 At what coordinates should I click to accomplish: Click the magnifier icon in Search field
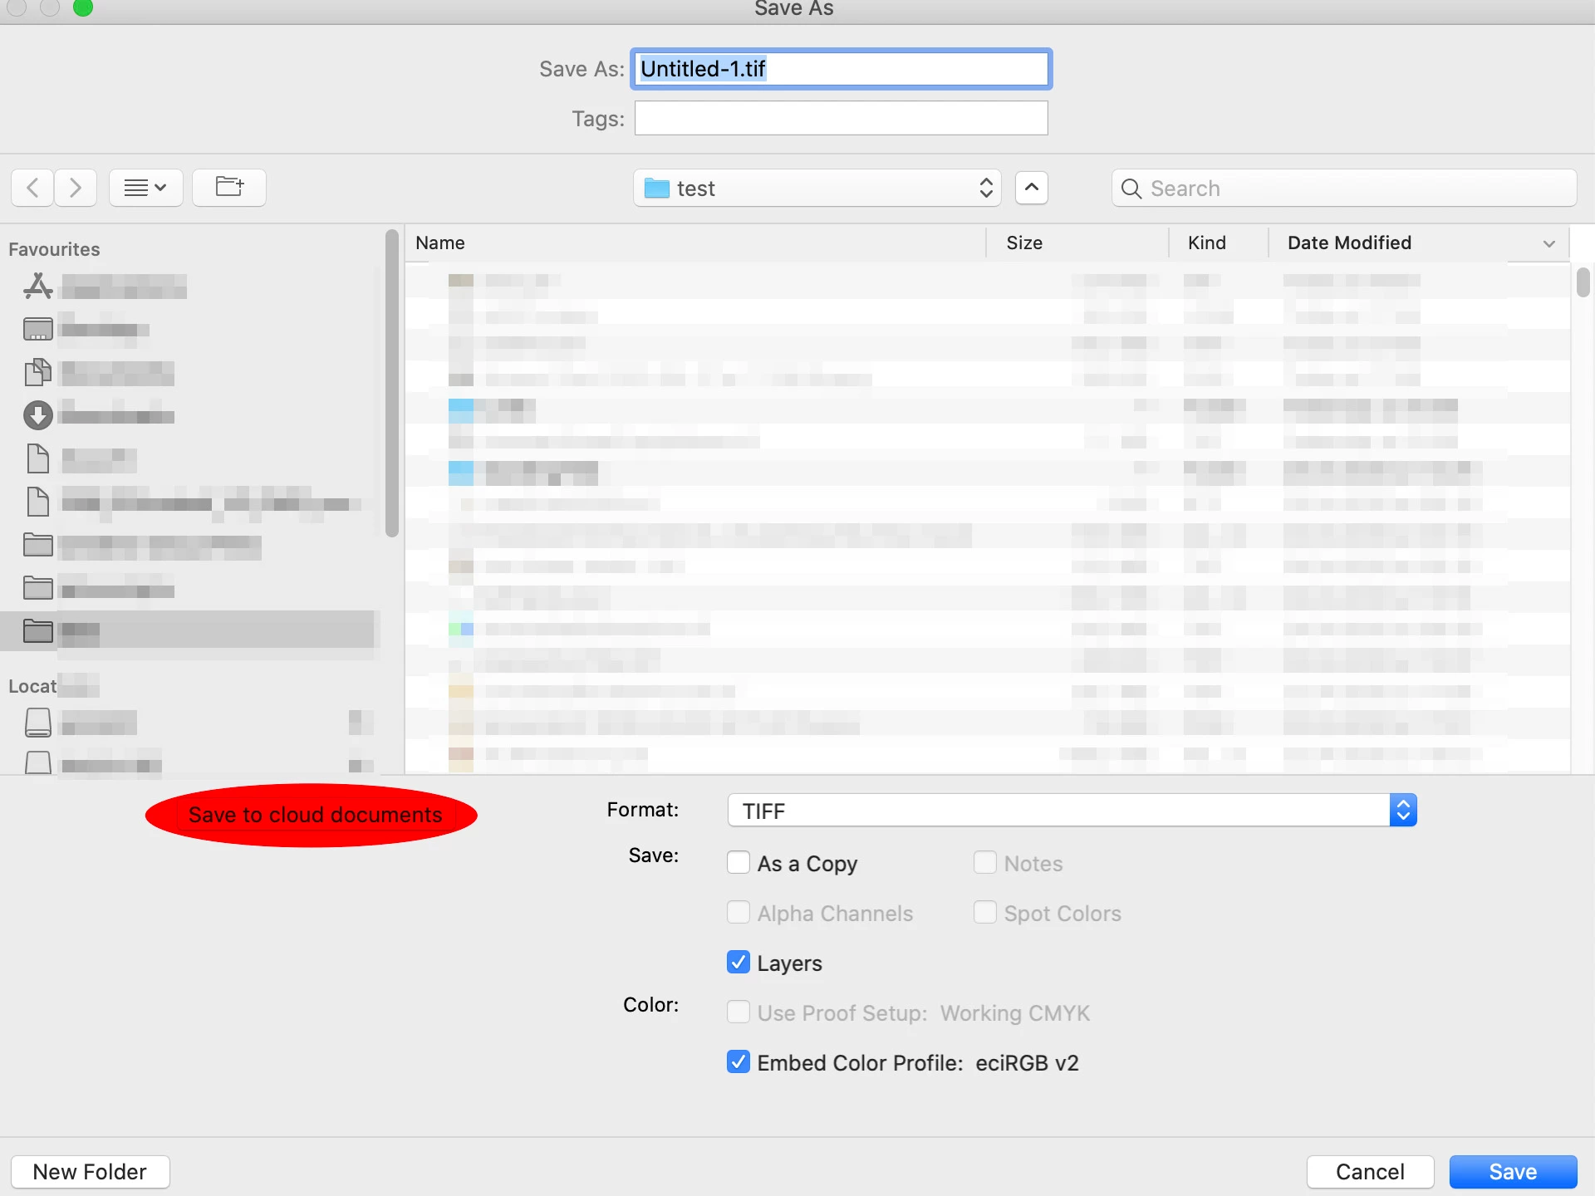(x=1131, y=189)
